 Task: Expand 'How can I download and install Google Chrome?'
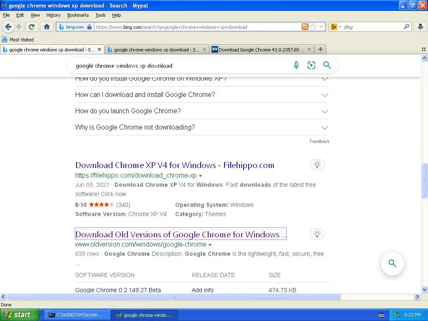(202, 95)
